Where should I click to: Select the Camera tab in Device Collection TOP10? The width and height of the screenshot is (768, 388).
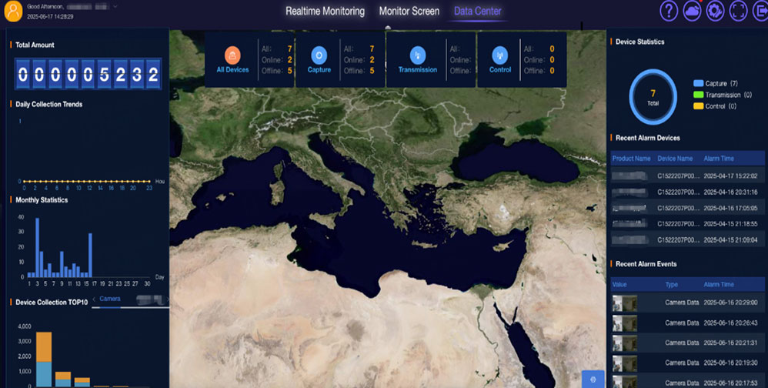pos(110,299)
